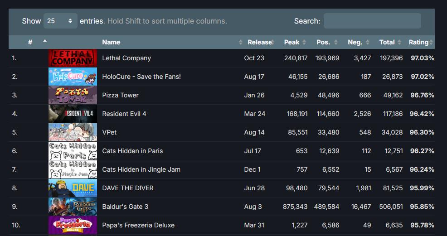Click the Papa's Freezeria Deluxe thumbnail
The width and height of the screenshot is (447, 236).
click(x=73, y=225)
